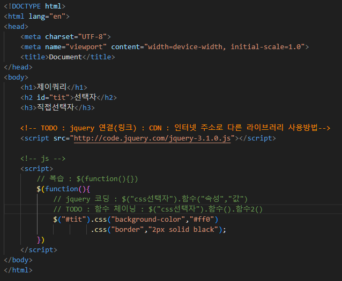Click the closing </body> tag
The height and width of the screenshot is (281, 342).
(x=18, y=260)
